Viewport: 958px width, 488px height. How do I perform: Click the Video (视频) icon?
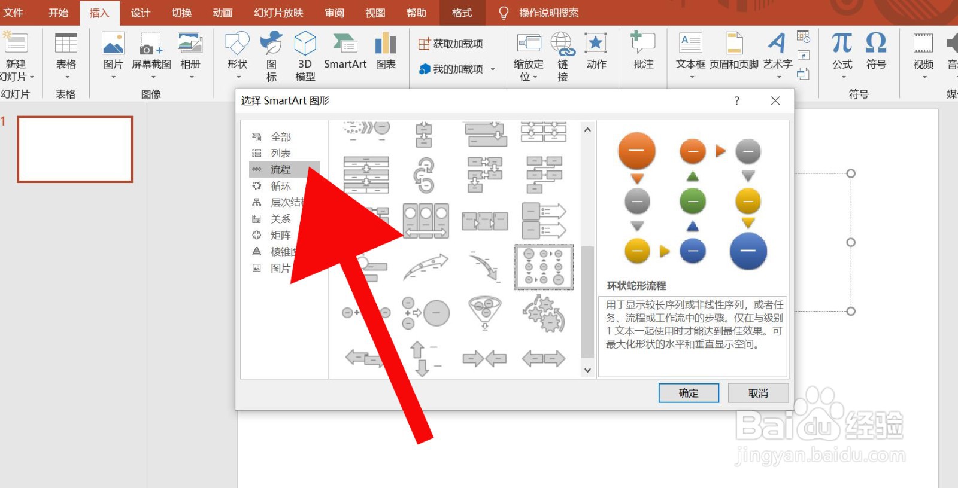point(923,43)
